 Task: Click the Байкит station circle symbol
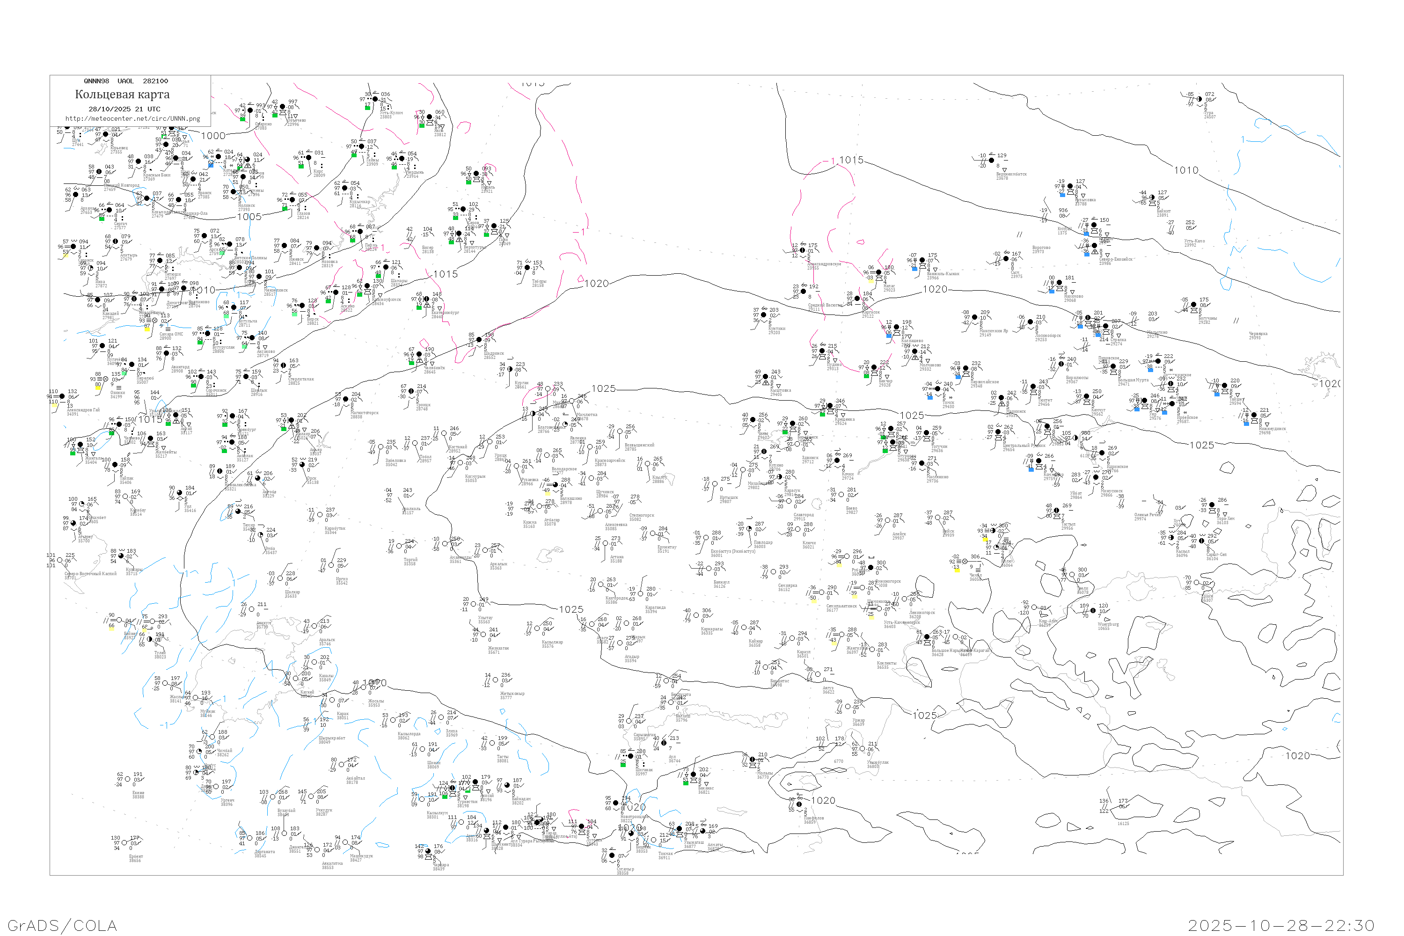(1151, 197)
